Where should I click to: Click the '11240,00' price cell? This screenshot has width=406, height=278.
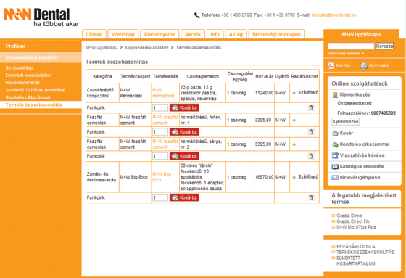point(264,93)
